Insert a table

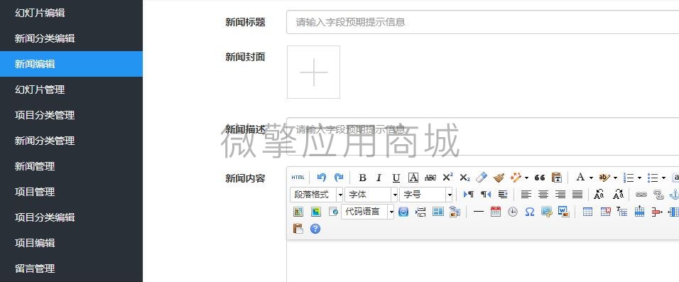tap(587, 212)
